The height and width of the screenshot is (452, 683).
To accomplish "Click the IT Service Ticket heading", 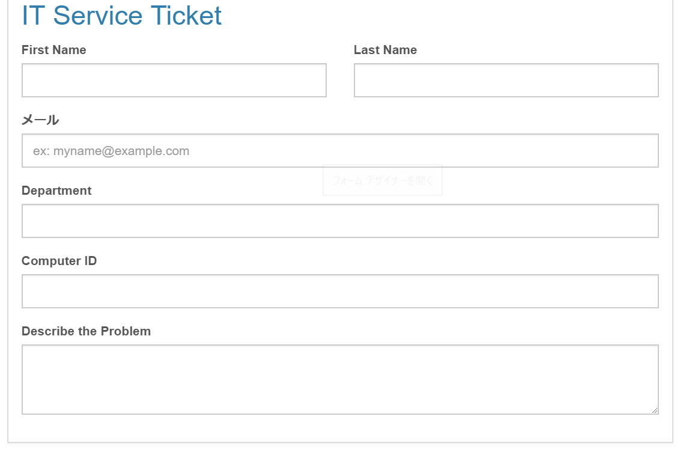I will pyautogui.click(x=121, y=15).
